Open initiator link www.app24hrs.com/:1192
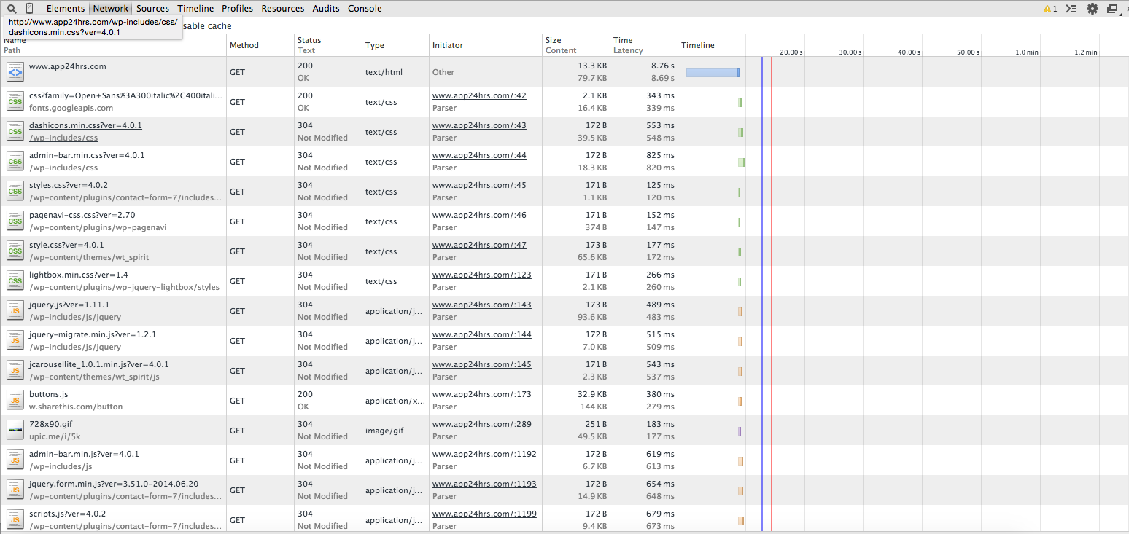The width and height of the screenshot is (1129, 534). [484, 454]
